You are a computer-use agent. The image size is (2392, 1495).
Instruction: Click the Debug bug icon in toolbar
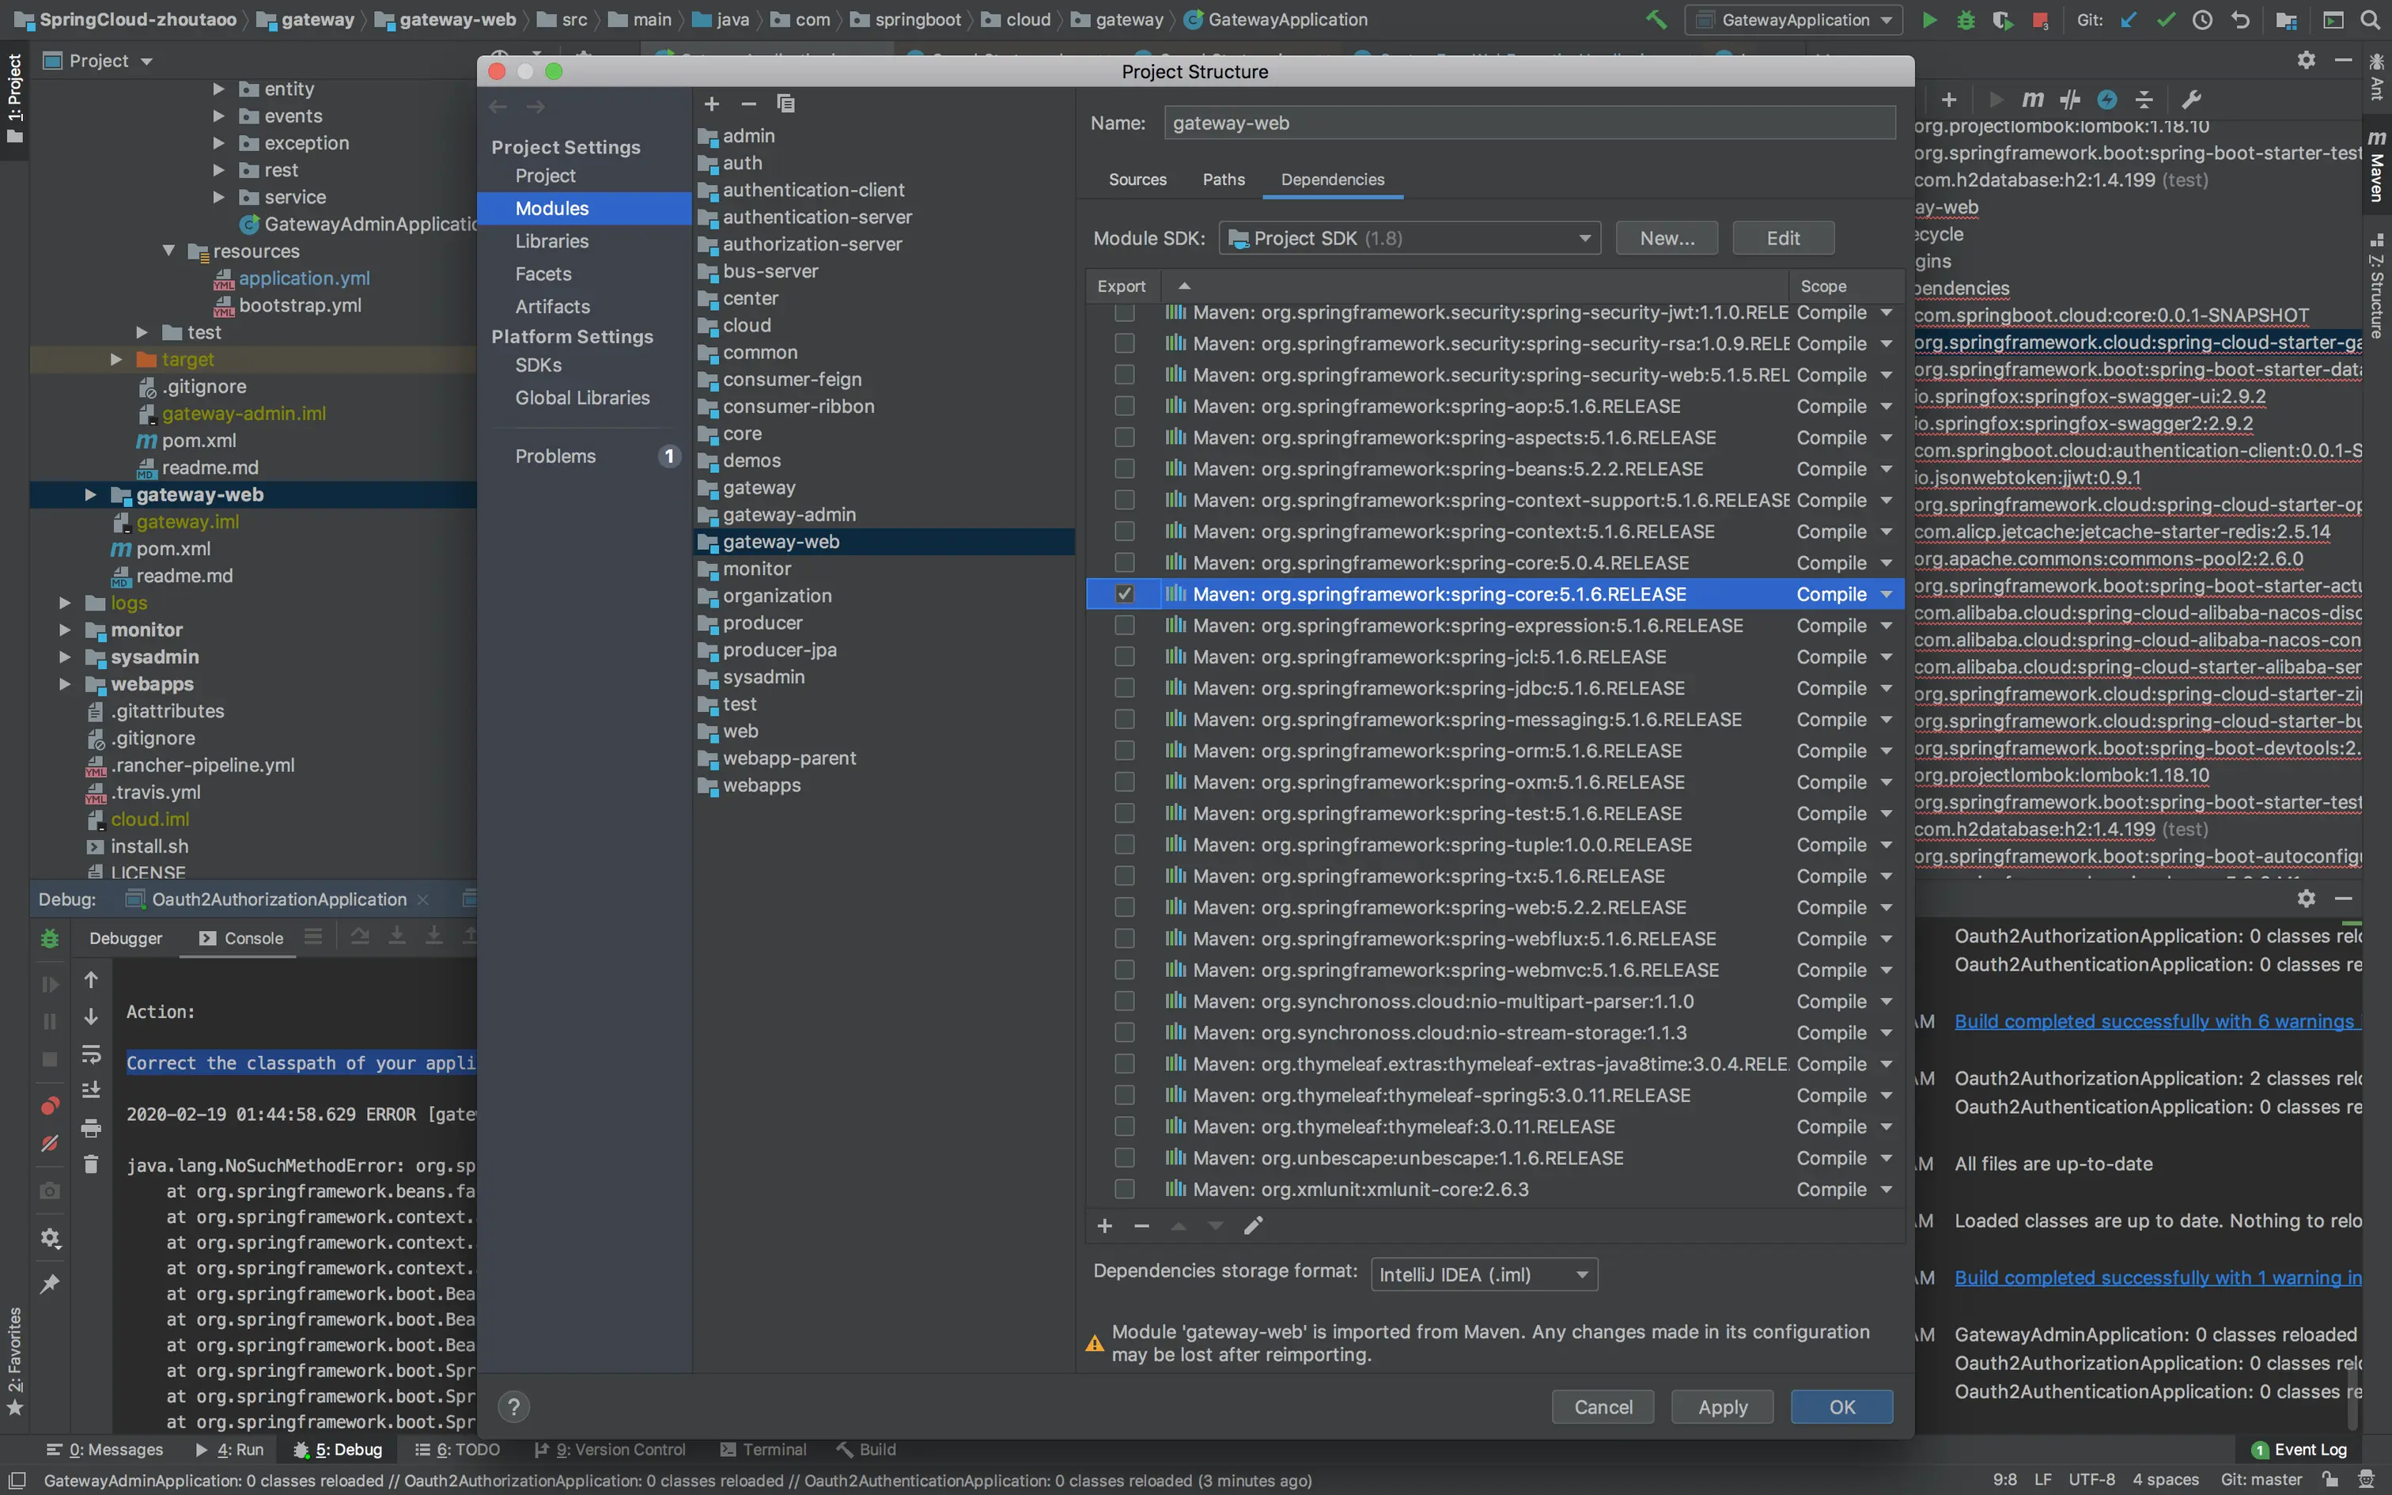point(1966,20)
